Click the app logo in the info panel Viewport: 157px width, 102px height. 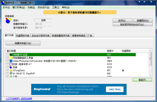[8, 21]
